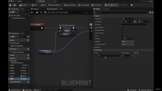Click the Items variable type color pill

point(21,76)
